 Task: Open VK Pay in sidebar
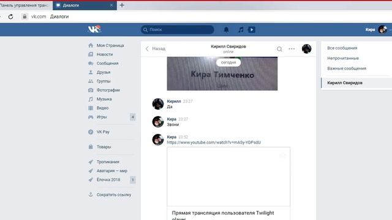tap(102, 132)
